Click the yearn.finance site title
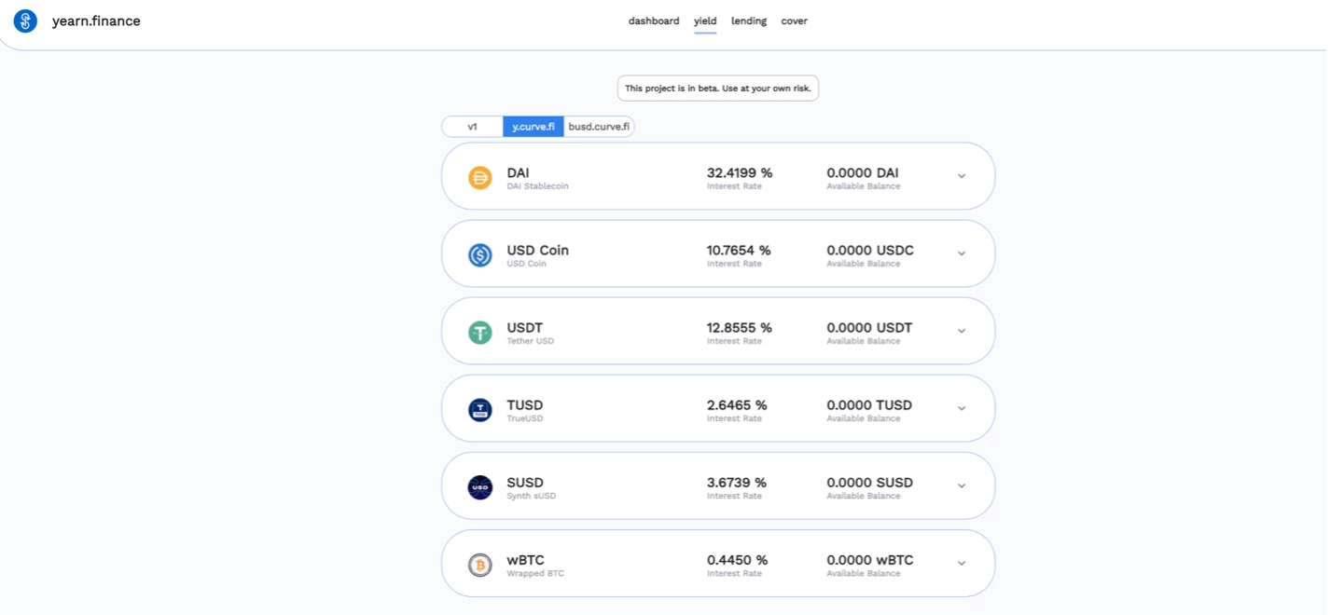Image resolution: width=1330 pixels, height=615 pixels. [96, 20]
